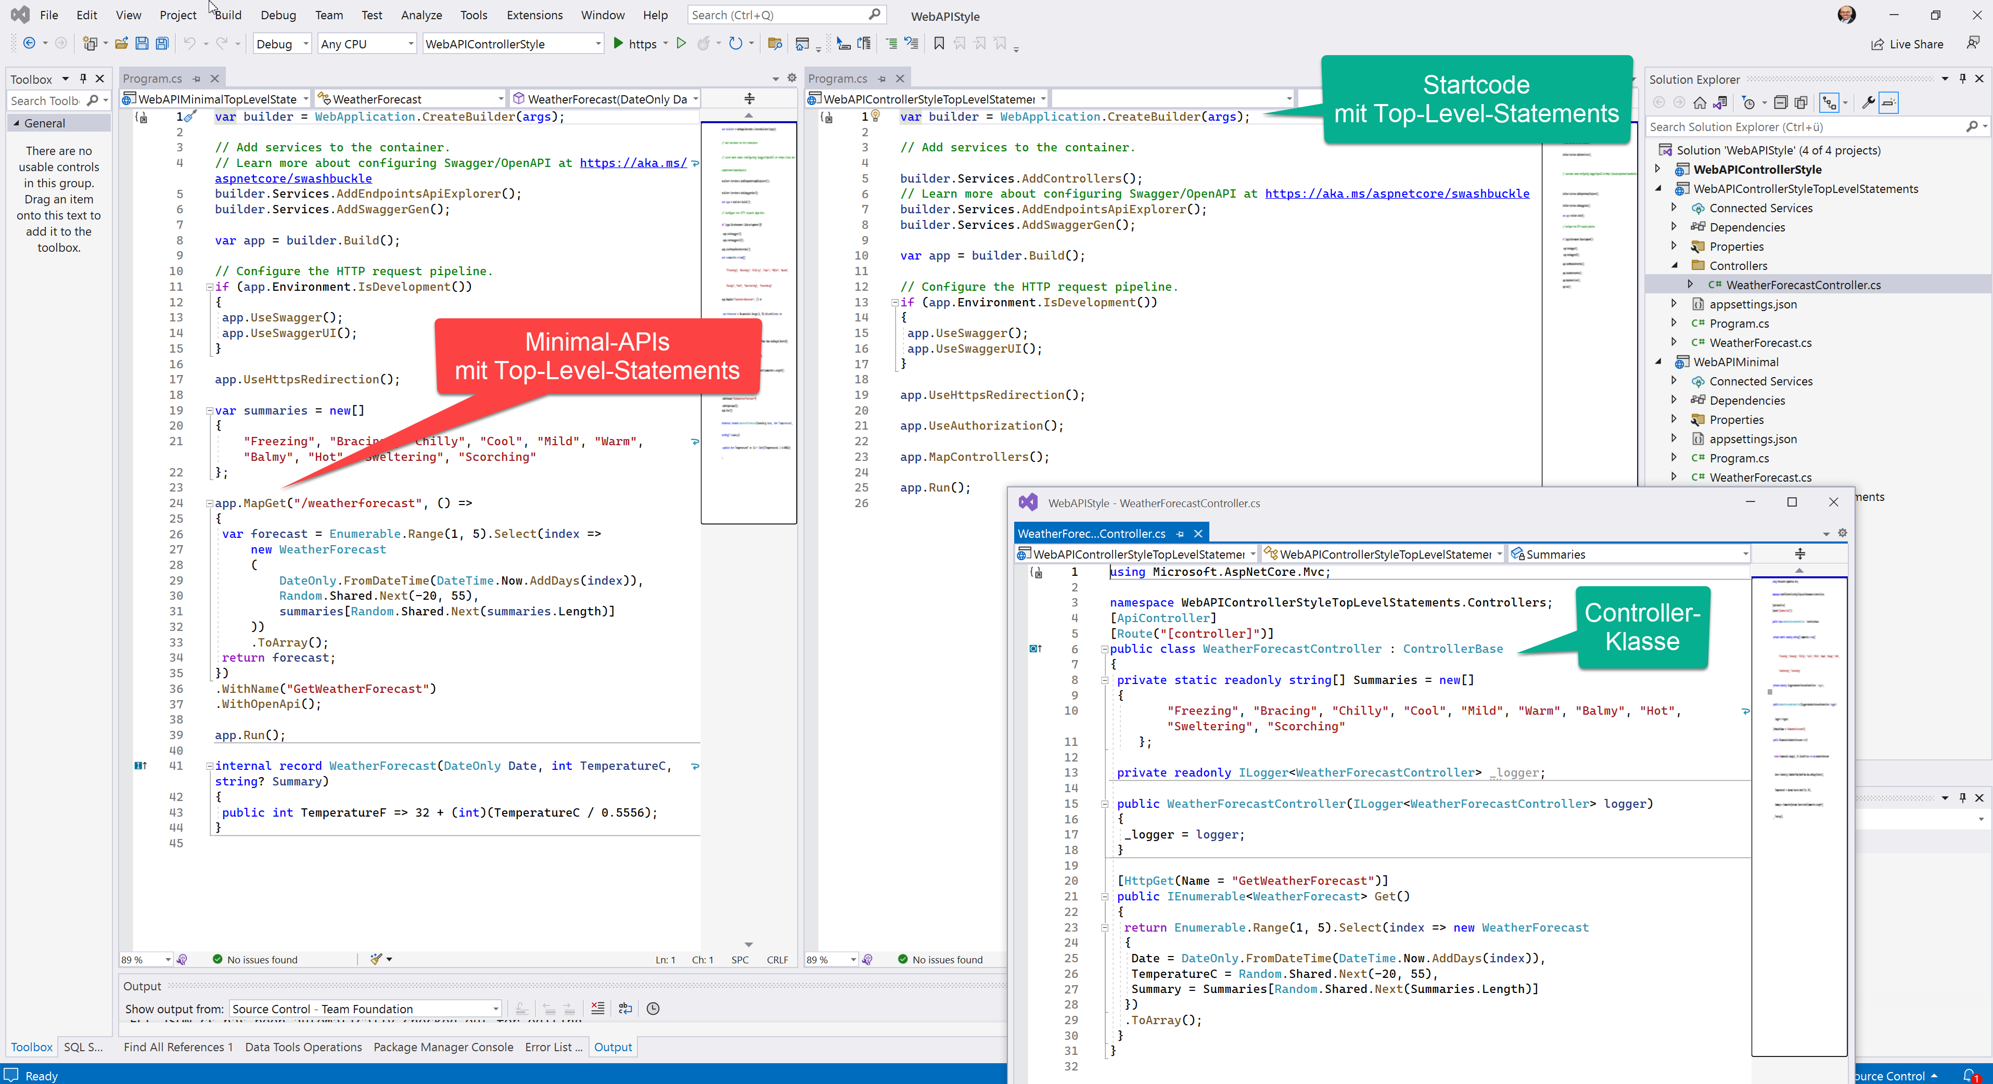Select WeatherForecastController.cs in Solution Explorer
The image size is (1993, 1084).
click(x=1803, y=285)
